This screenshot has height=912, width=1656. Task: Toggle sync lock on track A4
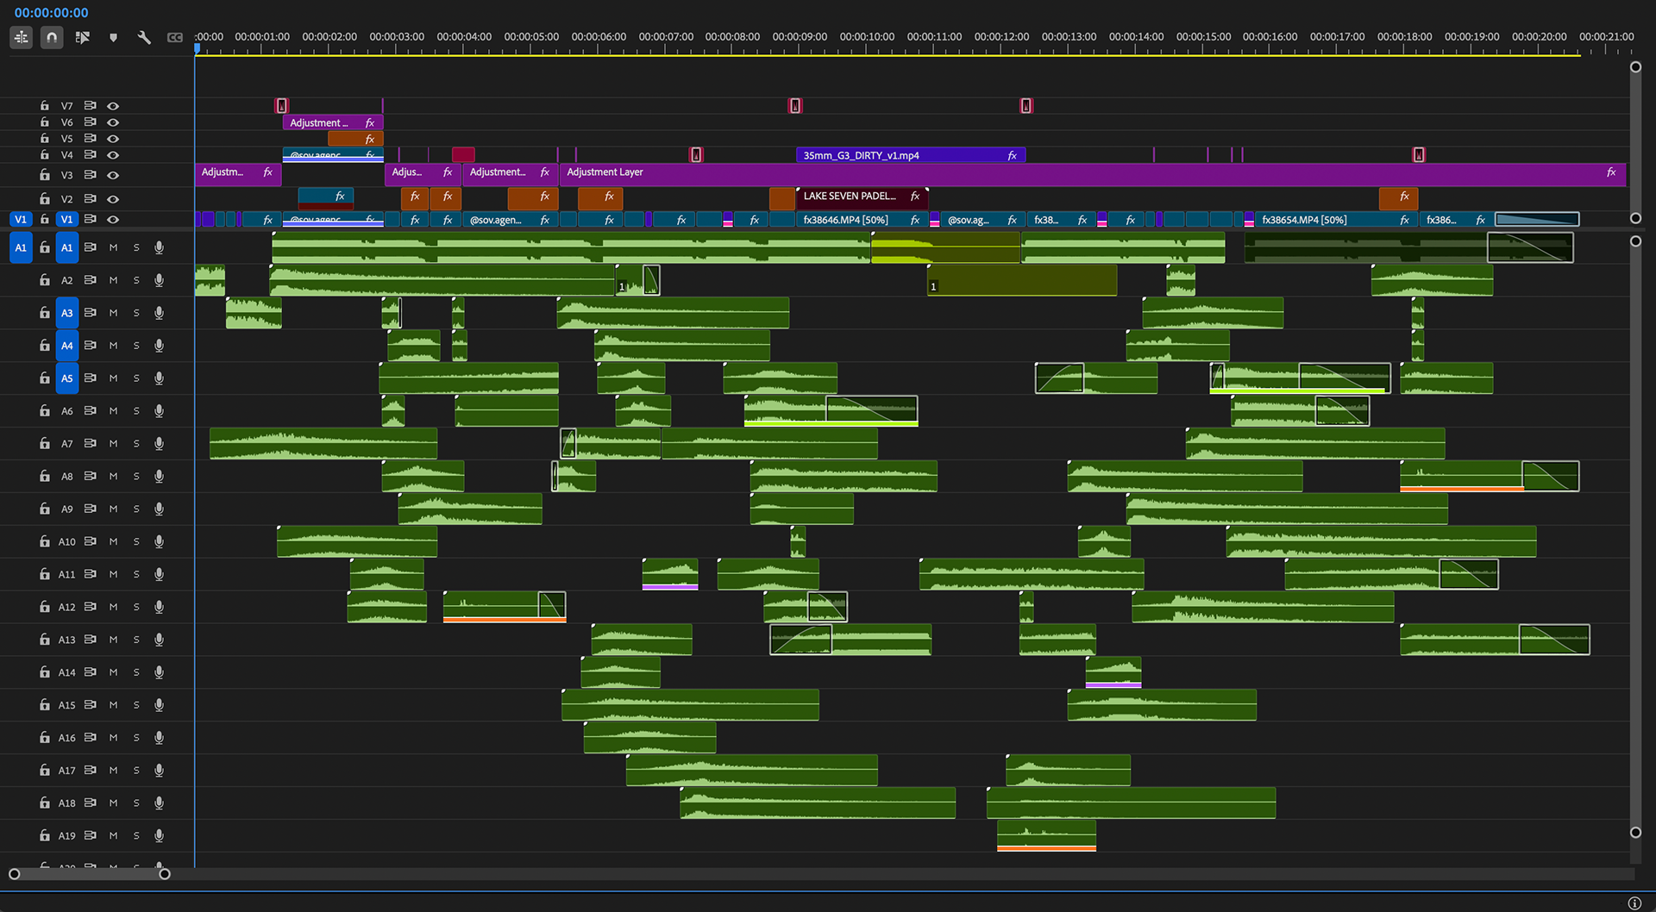point(90,345)
